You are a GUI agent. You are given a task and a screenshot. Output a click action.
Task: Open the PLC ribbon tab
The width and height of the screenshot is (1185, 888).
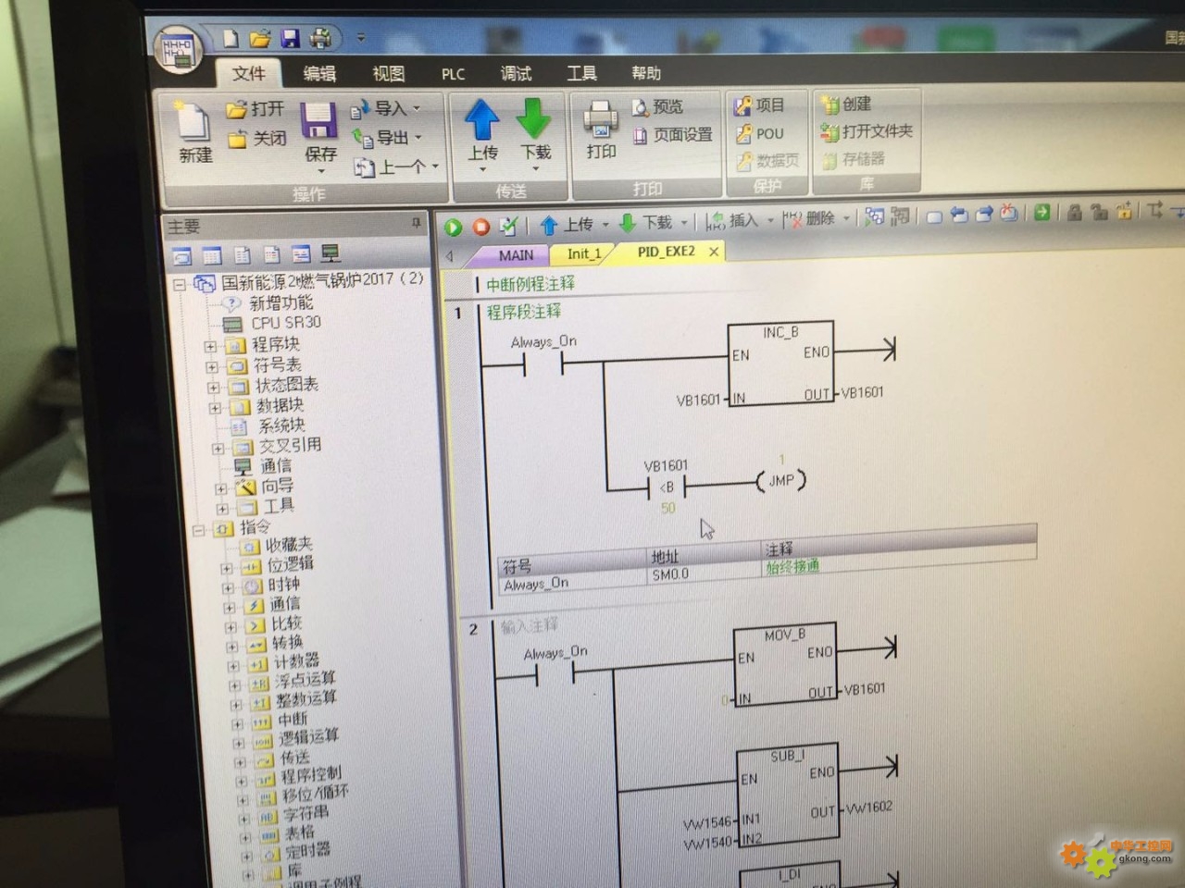pyautogui.click(x=453, y=74)
